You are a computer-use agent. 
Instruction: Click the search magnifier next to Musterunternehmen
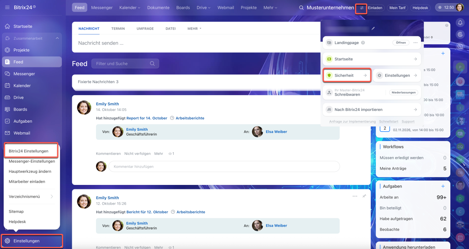[x=301, y=8]
